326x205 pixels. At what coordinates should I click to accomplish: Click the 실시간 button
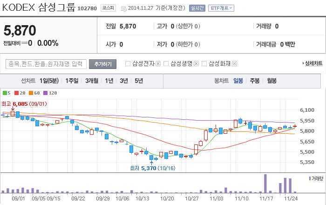(x=197, y=8)
